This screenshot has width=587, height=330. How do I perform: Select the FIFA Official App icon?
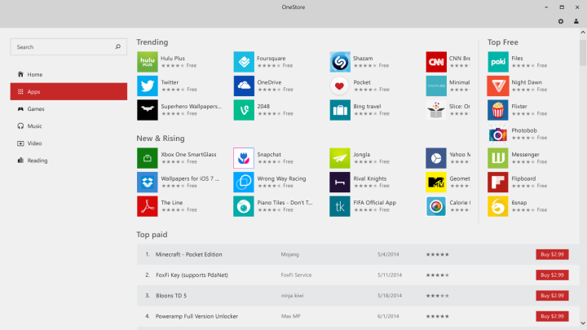pyautogui.click(x=340, y=206)
